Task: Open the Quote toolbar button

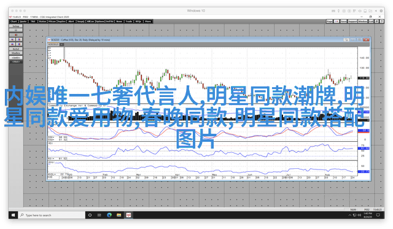Action: click(x=23, y=21)
